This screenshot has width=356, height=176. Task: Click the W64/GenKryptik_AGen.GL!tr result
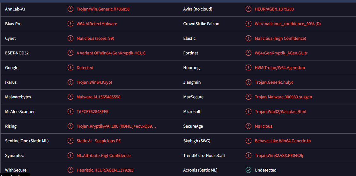281,53
